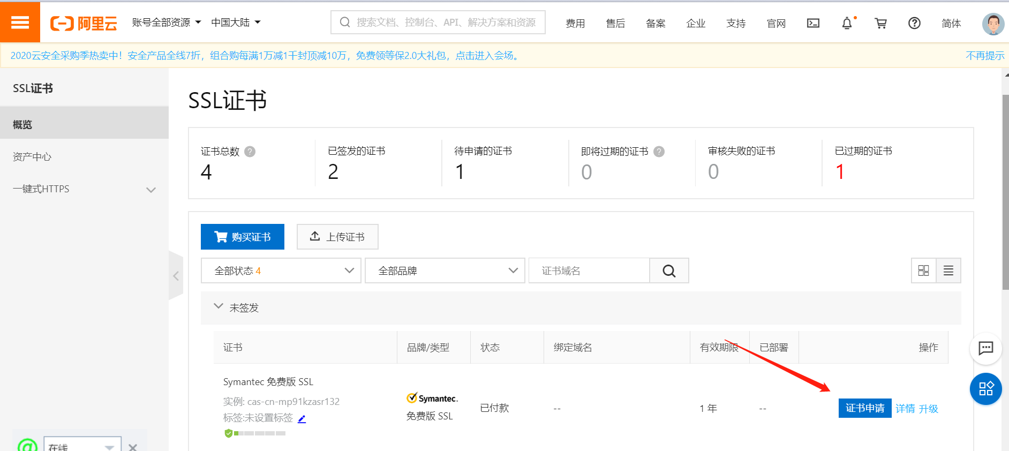The image size is (1009, 451).
Task: Click the 已过期的证书 count 1
Action: click(x=840, y=172)
